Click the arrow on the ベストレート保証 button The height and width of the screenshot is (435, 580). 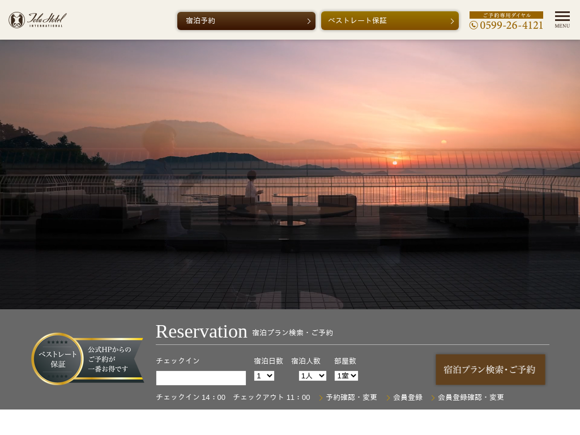(x=452, y=21)
